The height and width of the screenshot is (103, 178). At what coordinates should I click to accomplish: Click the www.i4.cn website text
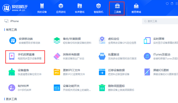(x=18, y=10)
